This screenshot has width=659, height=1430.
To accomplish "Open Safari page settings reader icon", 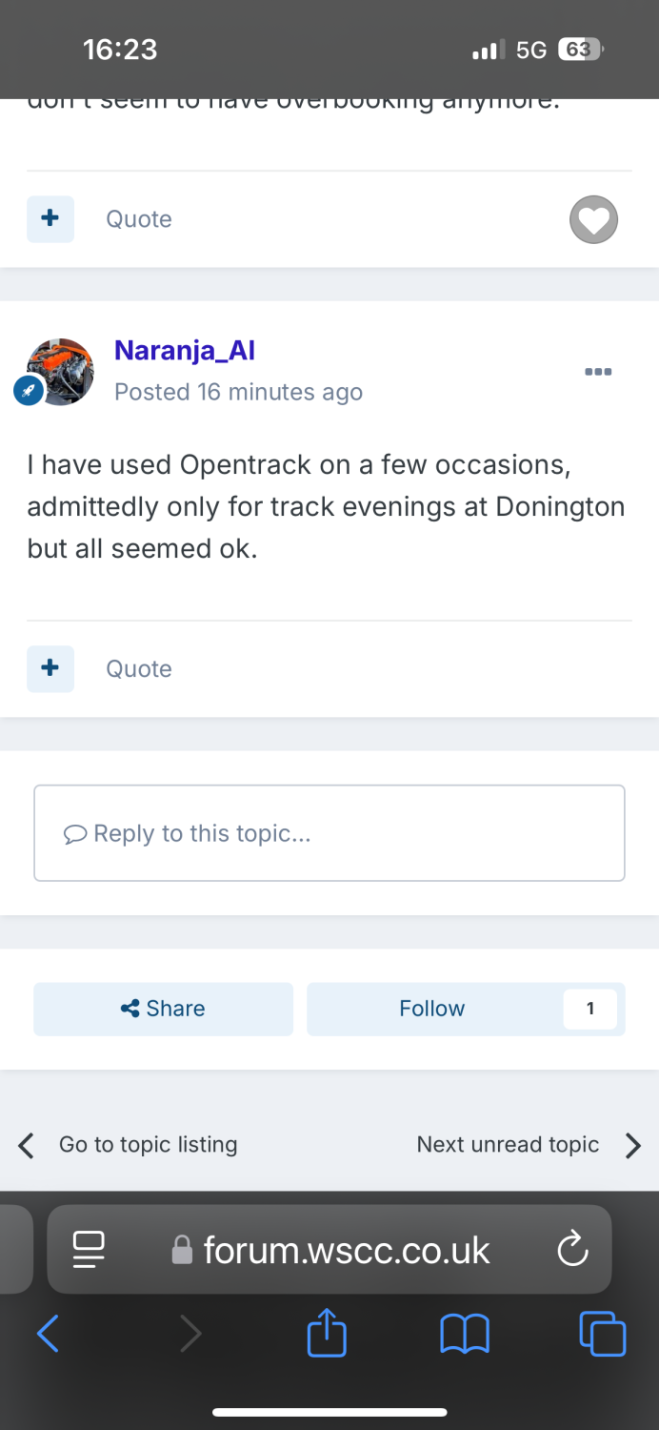I will (90, 1250).
